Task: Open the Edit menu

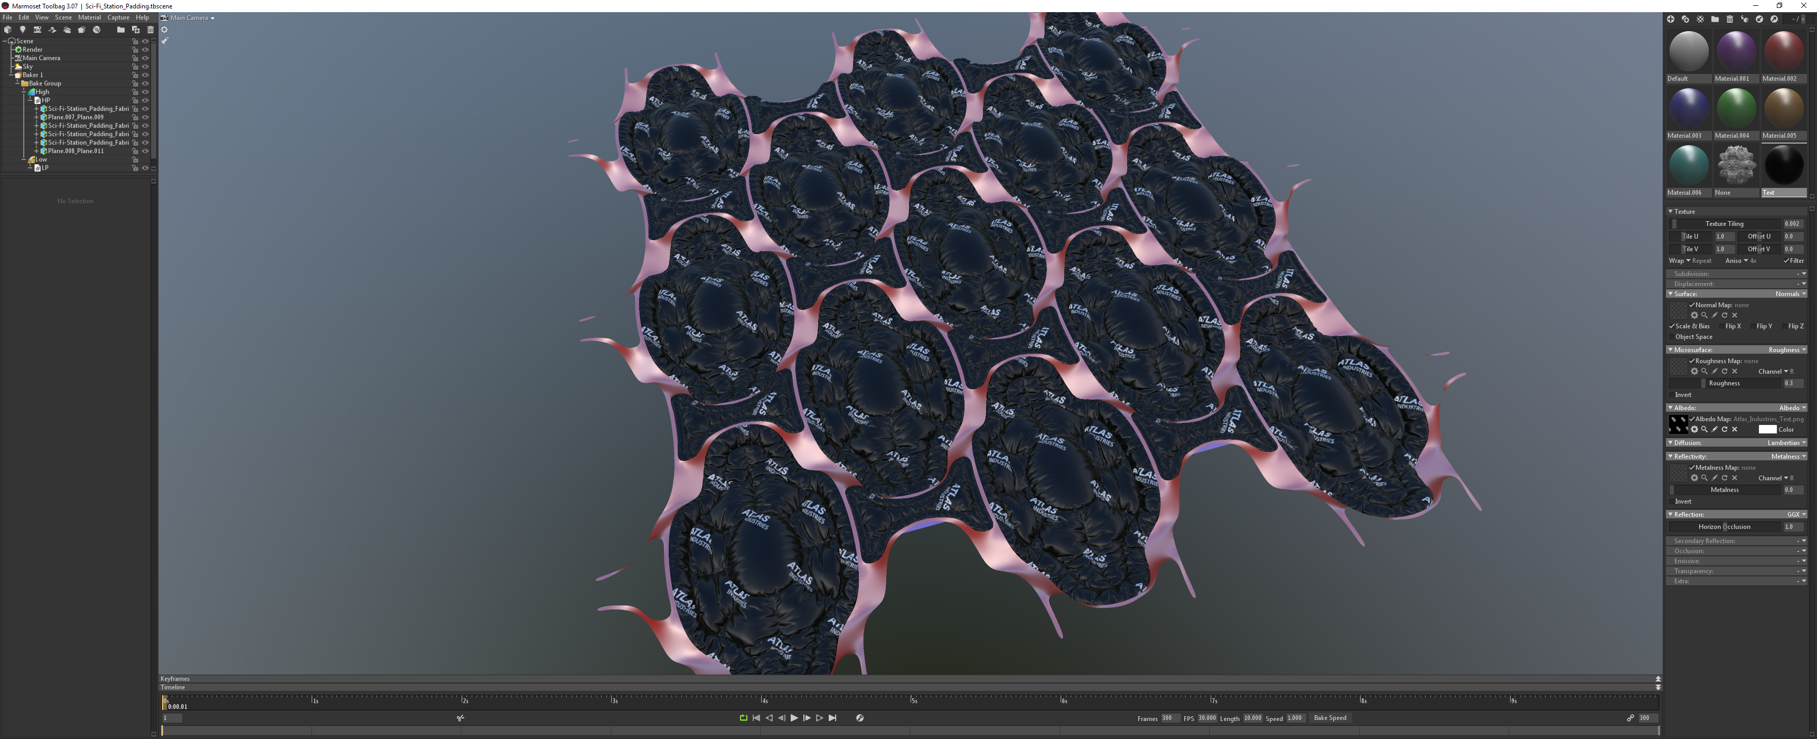Action: pyautogui.click(x=24, y=17)
